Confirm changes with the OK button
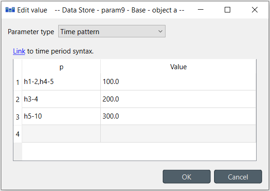 (x=186, y=177)
